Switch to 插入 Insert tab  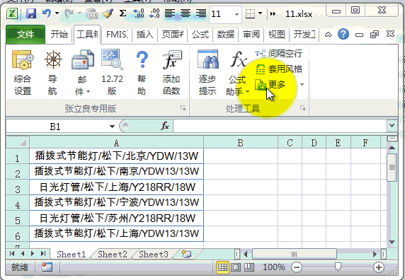144,34
